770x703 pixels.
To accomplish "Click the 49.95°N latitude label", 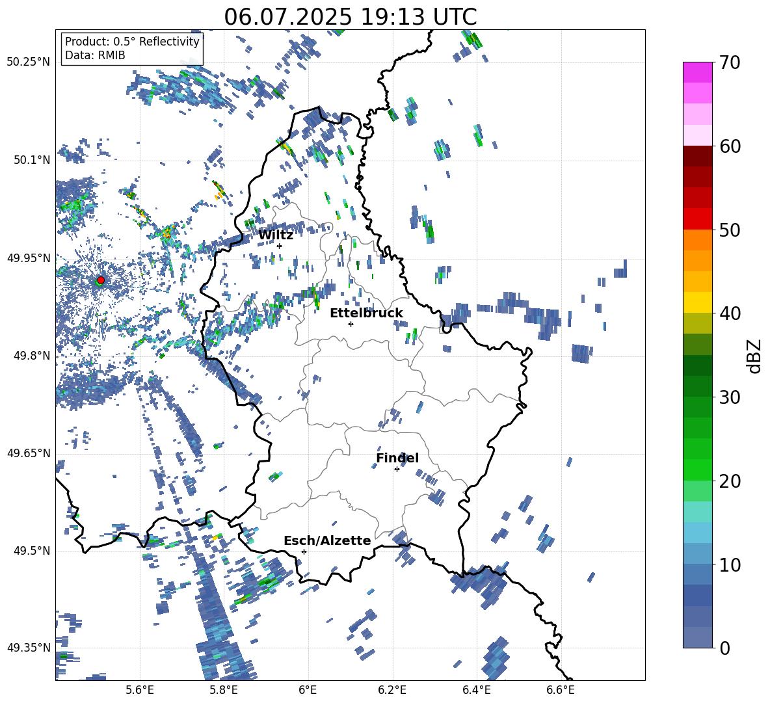I will (x=29, y=258).
